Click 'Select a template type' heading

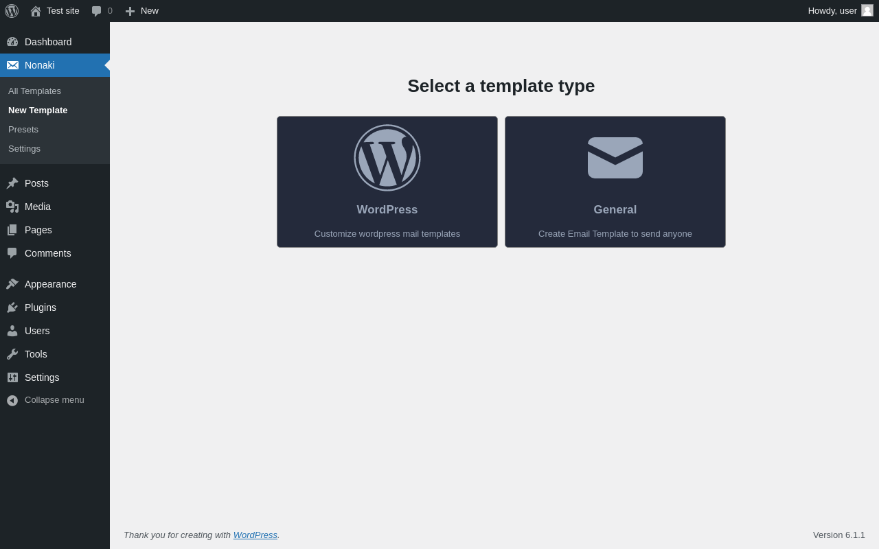point(501,86)
